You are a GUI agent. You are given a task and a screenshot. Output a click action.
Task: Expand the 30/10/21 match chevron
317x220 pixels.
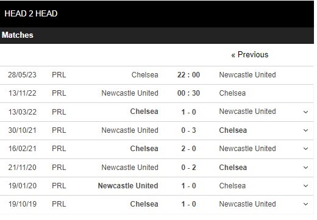pyautogui.click(x=305, y=130)
